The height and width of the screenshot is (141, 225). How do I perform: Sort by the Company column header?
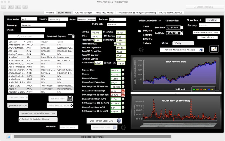[x=17, y=42]
